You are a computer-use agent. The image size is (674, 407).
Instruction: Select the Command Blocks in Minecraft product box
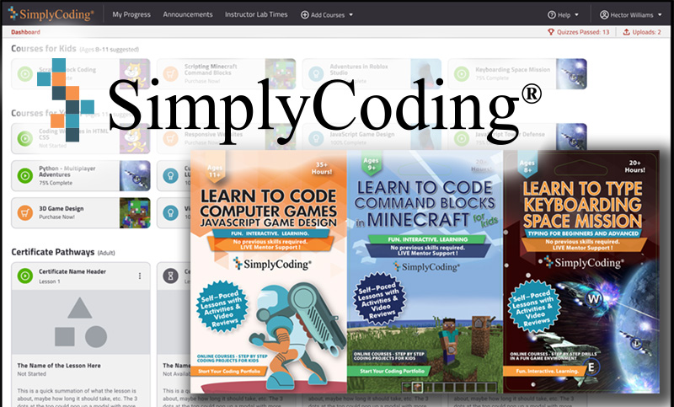(425, 271)
